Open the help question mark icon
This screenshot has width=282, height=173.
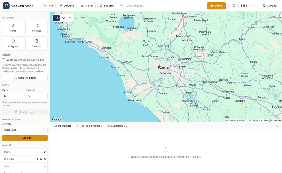[x=234, y=6]
